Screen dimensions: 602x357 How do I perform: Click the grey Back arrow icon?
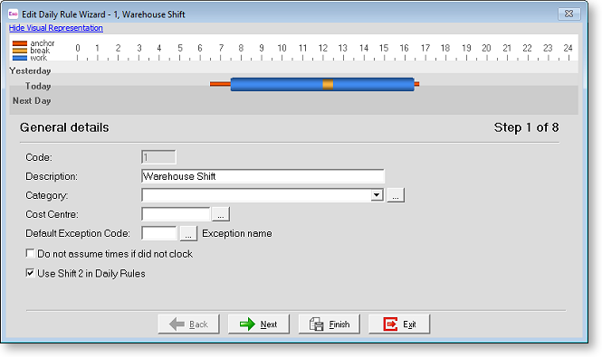[x=177, y=324]
